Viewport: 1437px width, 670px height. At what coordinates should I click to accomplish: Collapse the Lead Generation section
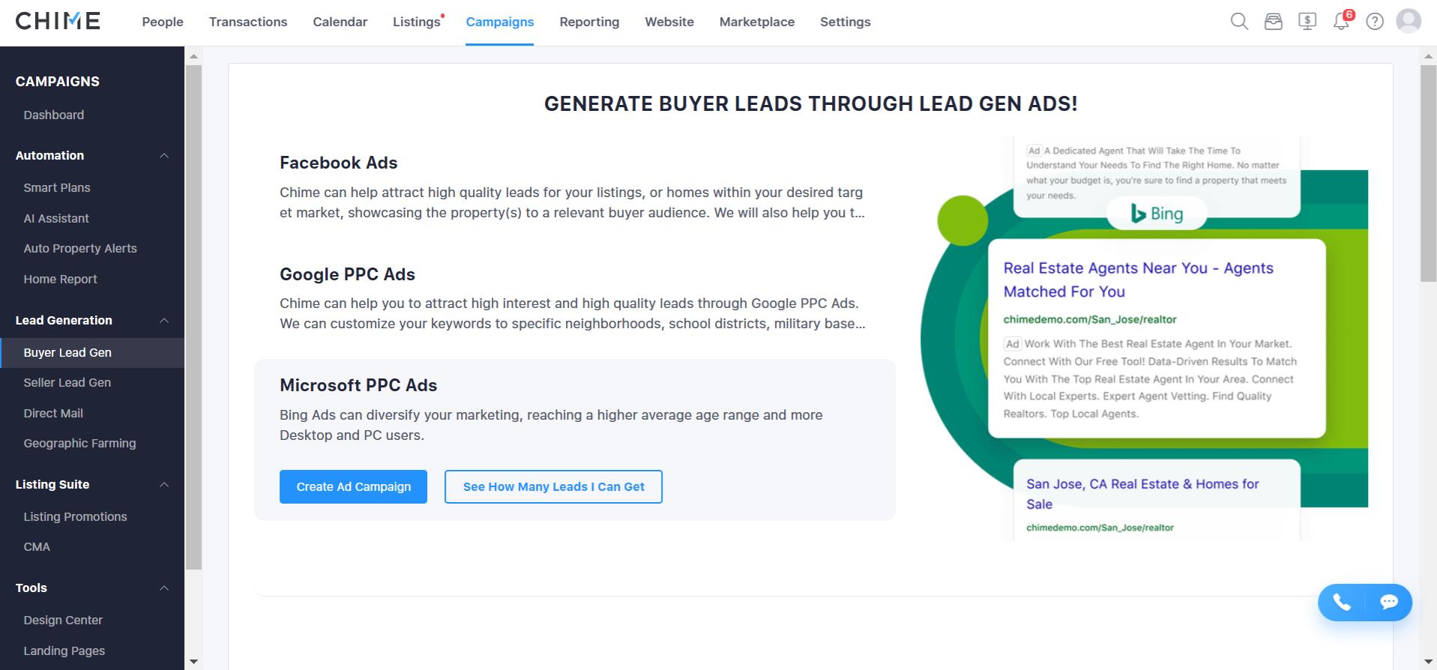[x=164, y=321]
